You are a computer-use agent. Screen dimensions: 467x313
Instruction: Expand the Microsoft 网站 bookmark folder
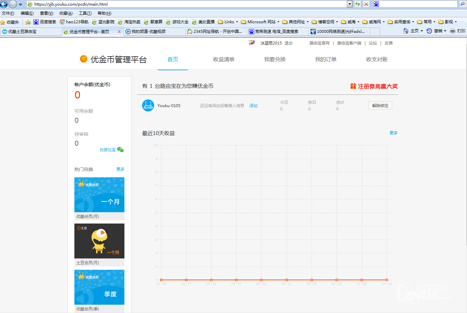pyautogui.click(x=260, y=22)
